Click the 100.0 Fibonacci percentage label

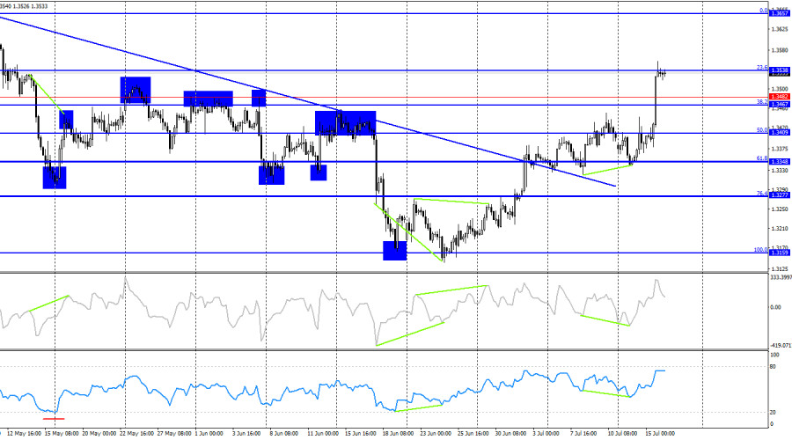(x=760, y=250)
